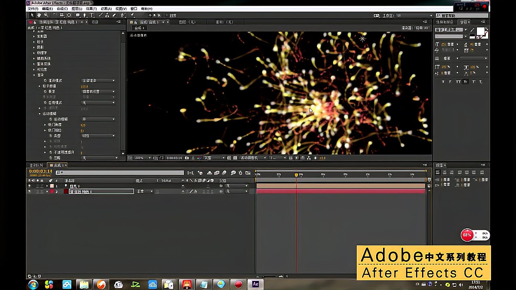
Task: Open the 图层(L) menu
Action: 77,8
